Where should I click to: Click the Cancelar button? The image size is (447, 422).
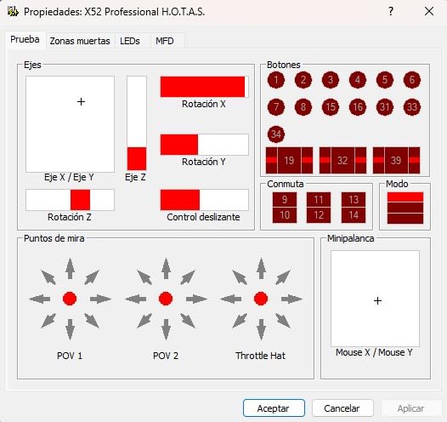[x=342, y=408]
